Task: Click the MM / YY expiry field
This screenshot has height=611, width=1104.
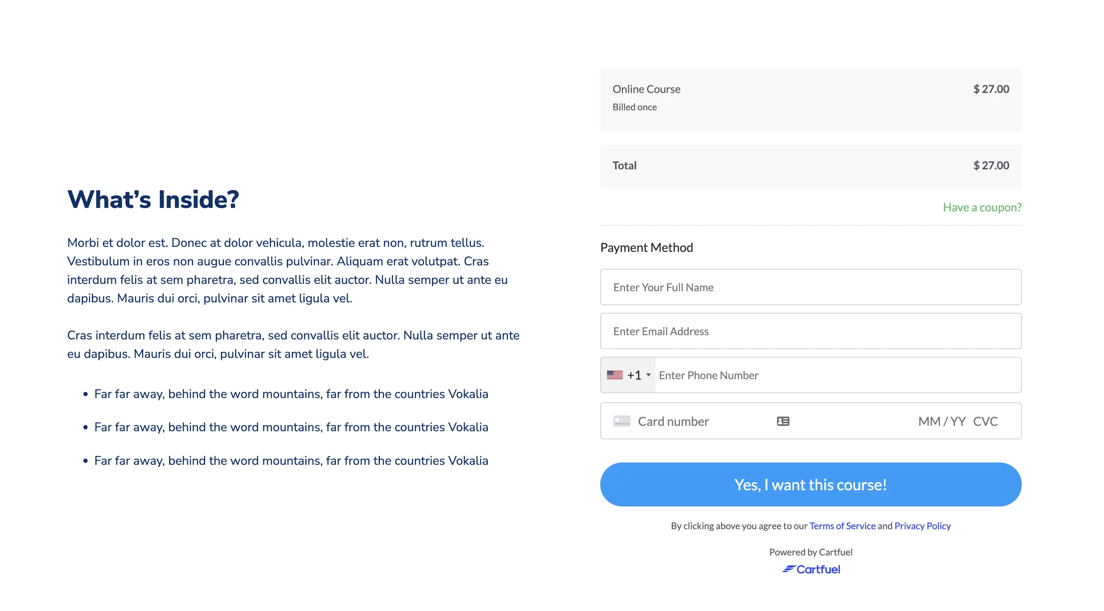Action: (941, 421)
